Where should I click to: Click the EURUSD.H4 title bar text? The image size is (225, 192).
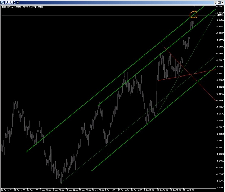click(x=12, y=3)
